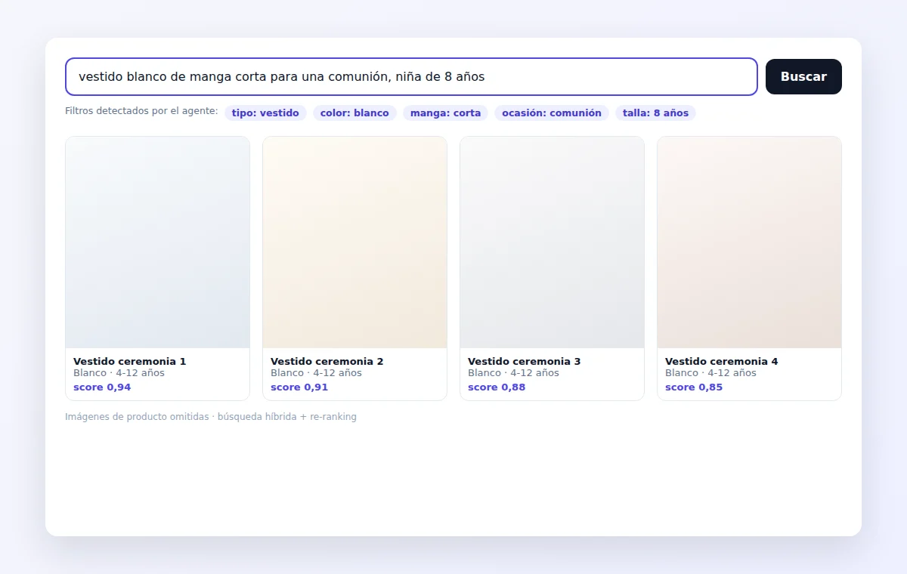
Task: Click the Buscar button
Action: pos(803,76)
